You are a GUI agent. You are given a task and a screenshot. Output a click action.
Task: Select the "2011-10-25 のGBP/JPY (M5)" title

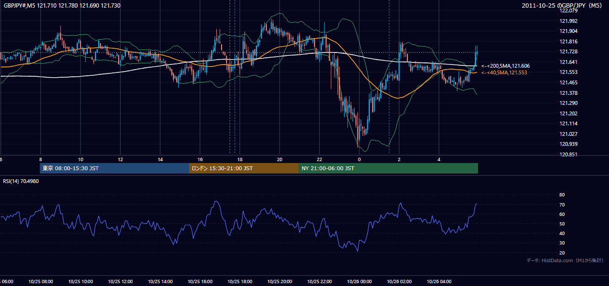click(x=563, y=5)
